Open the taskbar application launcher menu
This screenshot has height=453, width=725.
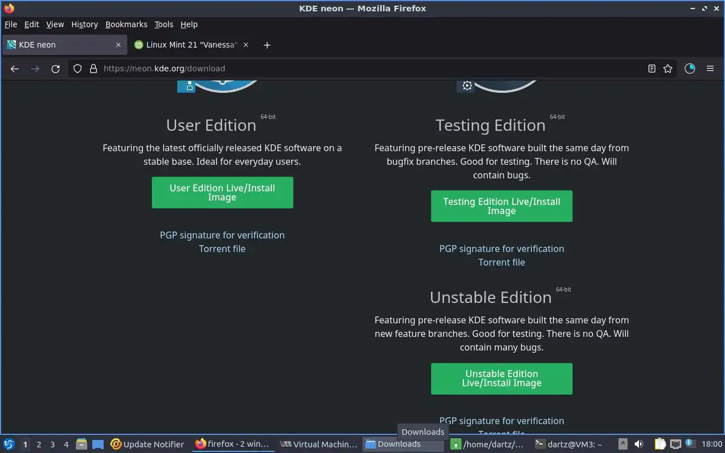pyautogui.click(x=9, y=444)
